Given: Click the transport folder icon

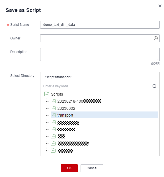Looking at the screenshot, I should tap(53, 115).
